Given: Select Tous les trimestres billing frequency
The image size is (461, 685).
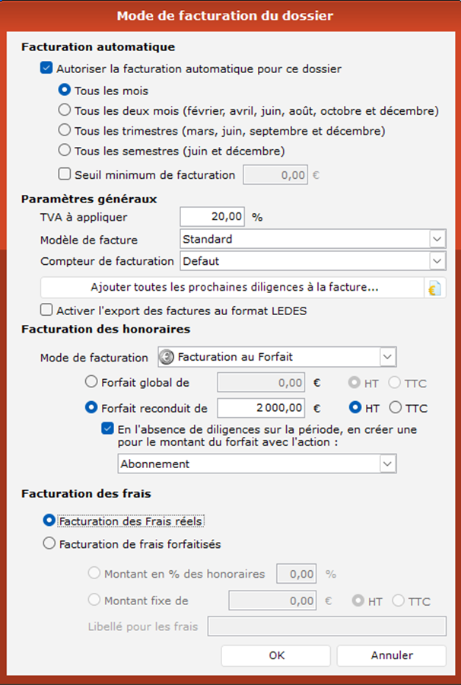Looking at the screenshot, I should click(x=65, y=130).
